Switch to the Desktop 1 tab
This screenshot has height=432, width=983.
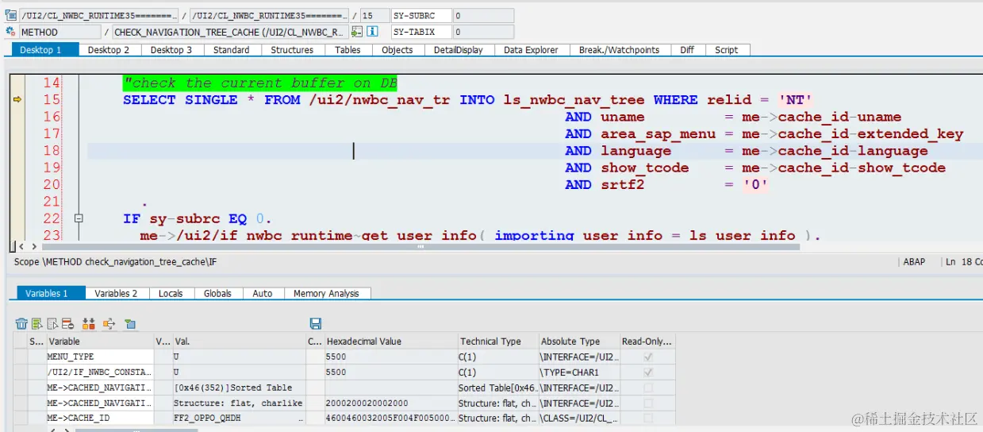(x=45, y=49)
